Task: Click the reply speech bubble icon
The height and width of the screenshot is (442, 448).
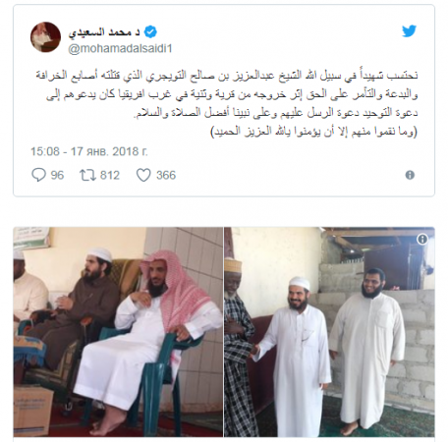Action: [38, 175]
